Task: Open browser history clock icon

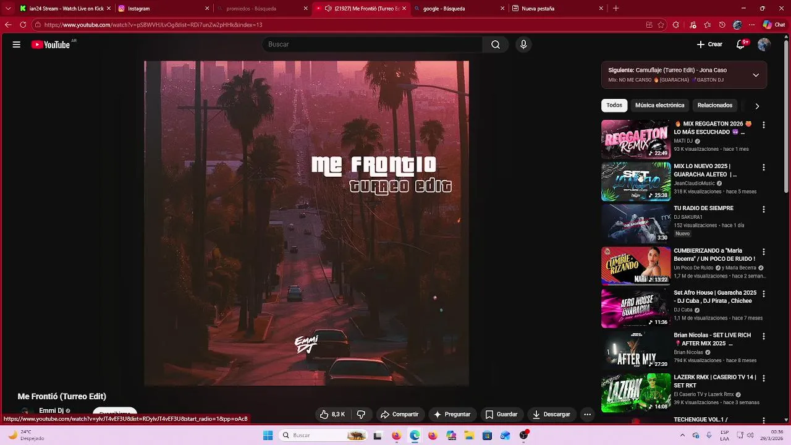Action: [x=722, y=25]
